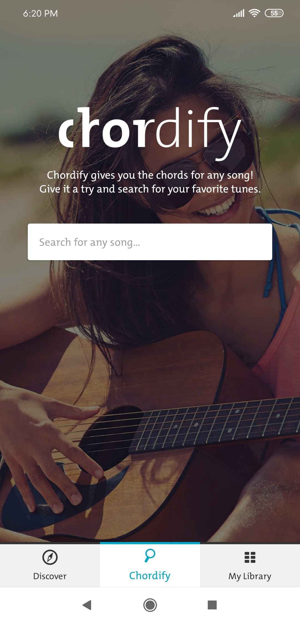The image size is (300, 623).
Task: Select the Chordify magnifier icon
Action: point(150,556)
